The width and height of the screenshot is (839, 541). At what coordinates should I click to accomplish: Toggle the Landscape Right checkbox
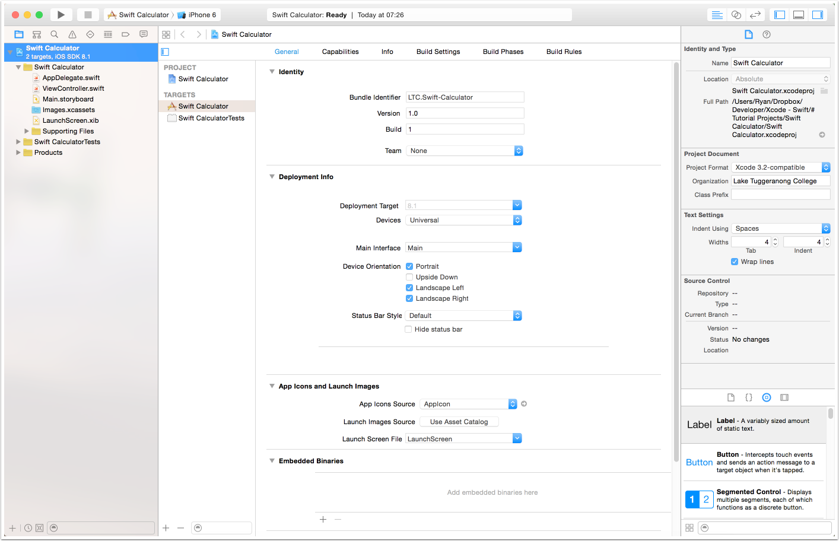click(409, 298)
